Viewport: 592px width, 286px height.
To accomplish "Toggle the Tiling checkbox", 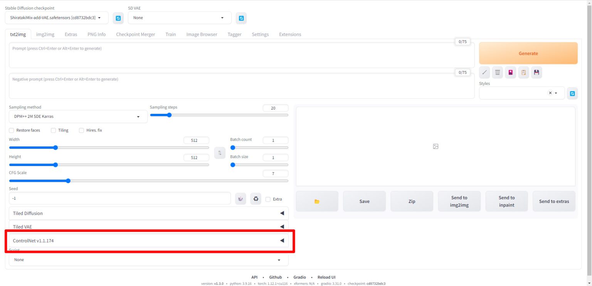I will pos(54,130).
